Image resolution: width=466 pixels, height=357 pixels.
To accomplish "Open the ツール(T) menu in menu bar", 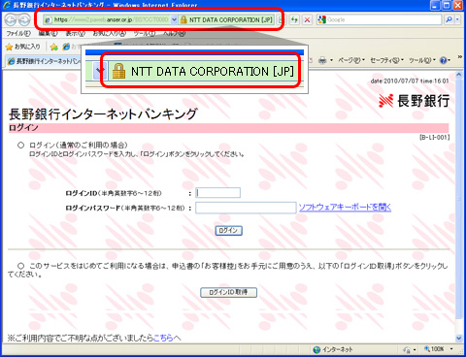I will tap(145, 33).
